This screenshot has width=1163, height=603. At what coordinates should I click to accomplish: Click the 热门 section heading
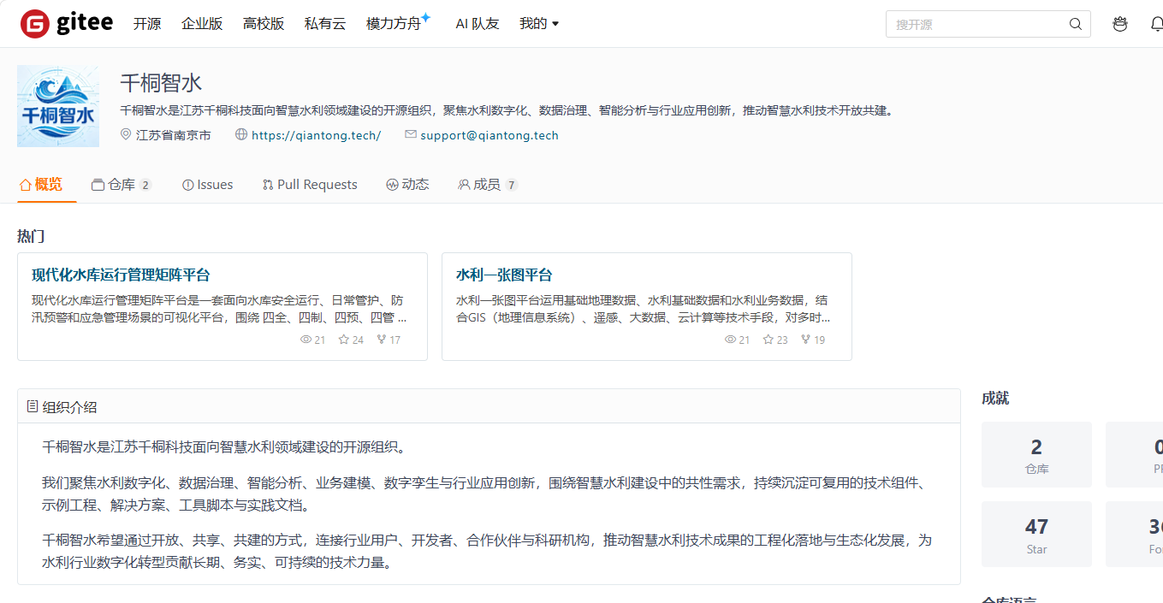tap(31, 237)
